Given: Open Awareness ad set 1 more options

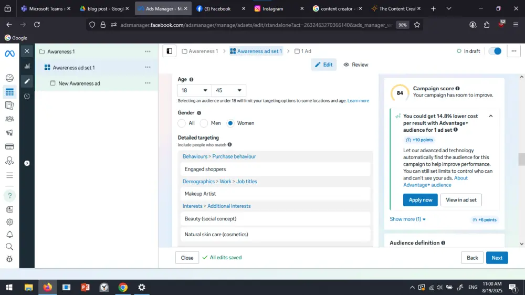Looking at the screenshot, I should [148, 67].
